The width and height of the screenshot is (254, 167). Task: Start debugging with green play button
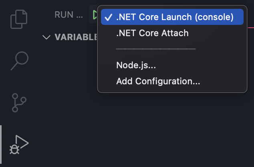click(95, 14)
